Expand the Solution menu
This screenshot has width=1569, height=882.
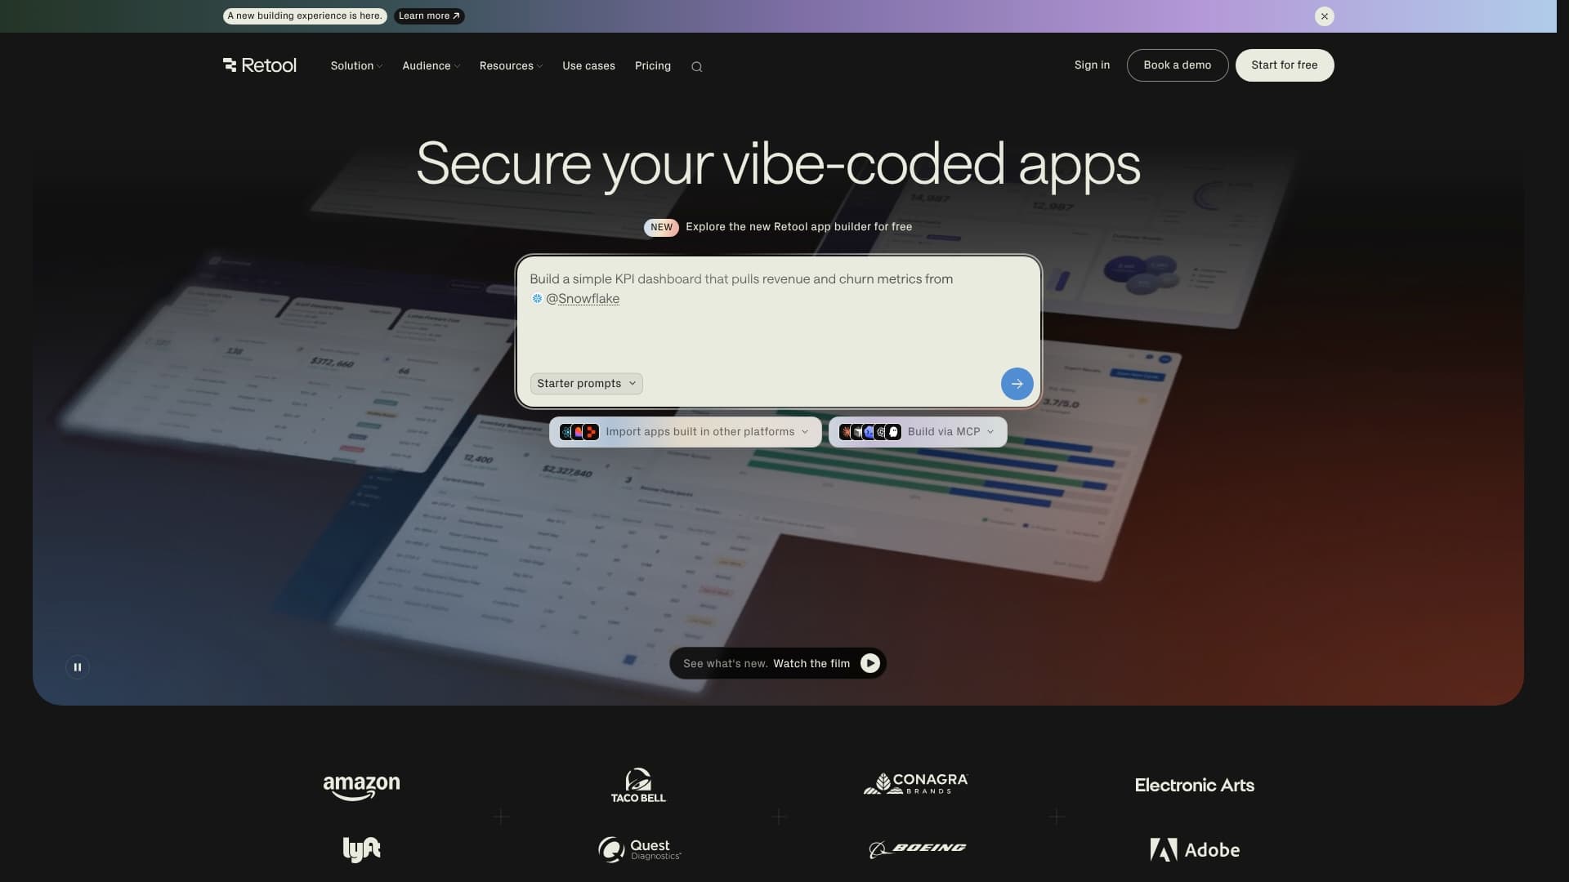pyautogui.click(x=356, y=66)
